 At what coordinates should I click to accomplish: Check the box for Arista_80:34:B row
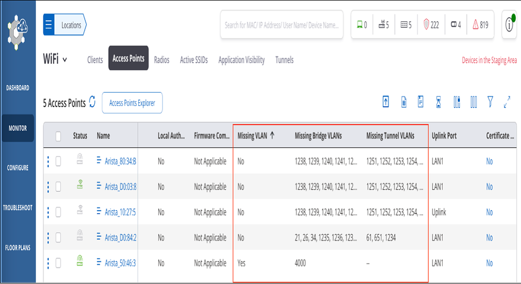coord(58,161)
